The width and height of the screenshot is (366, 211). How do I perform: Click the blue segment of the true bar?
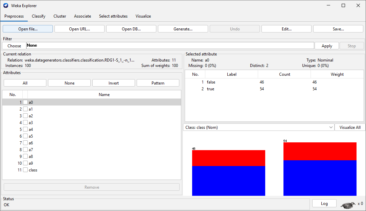click(x=320, y=178)
